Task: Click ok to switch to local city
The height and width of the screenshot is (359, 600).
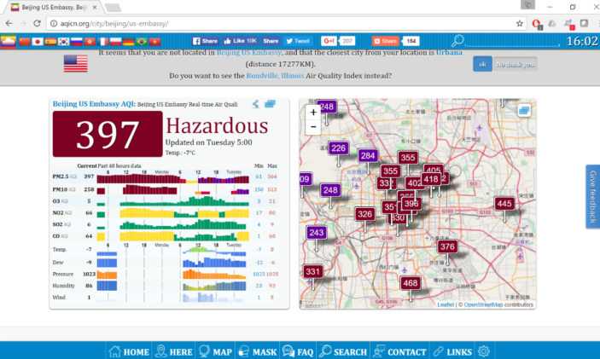Action: (x=482, y=64)
